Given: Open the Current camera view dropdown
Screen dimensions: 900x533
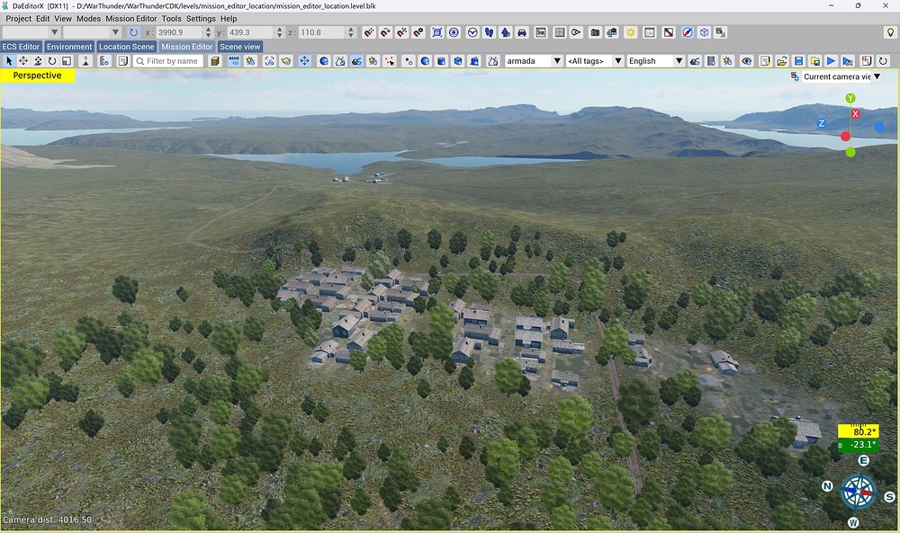Looking at the screenshot, I should [x=842, y=76].
